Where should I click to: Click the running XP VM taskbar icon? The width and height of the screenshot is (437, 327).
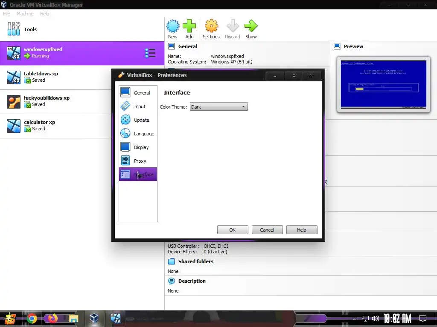pyautogui.click(x=115, y=318)
